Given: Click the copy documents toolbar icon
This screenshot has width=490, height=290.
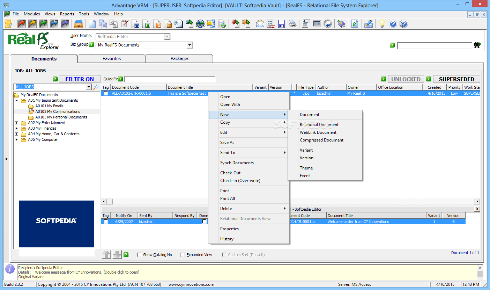Looking at the screenshot, I should [x=103, y=24].
